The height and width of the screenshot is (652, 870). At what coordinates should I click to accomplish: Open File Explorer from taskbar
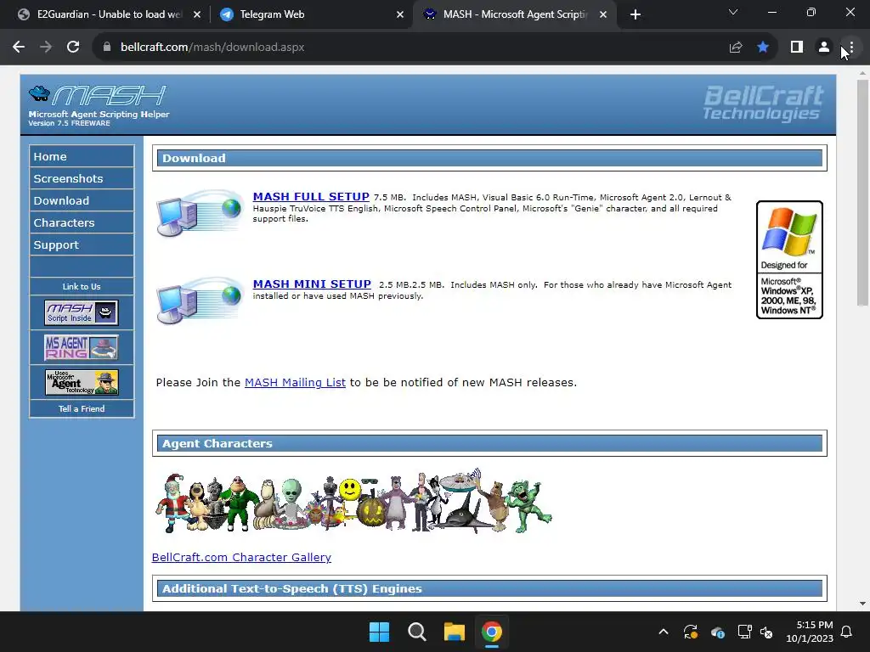point(455,632)
